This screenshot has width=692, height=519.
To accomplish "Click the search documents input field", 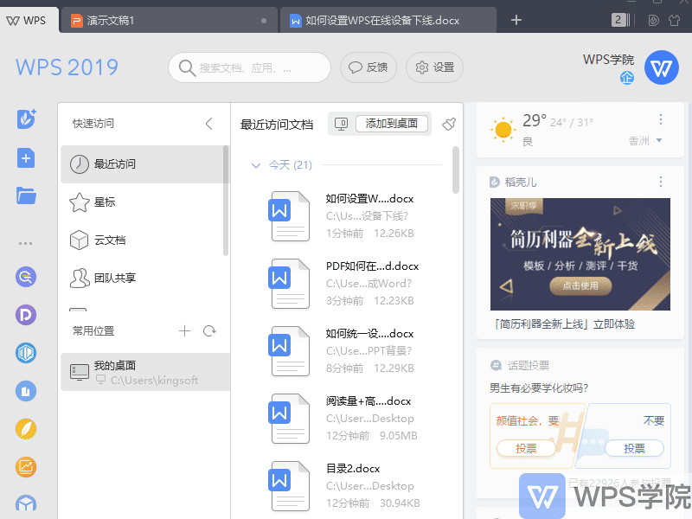I will pos(249,67).
